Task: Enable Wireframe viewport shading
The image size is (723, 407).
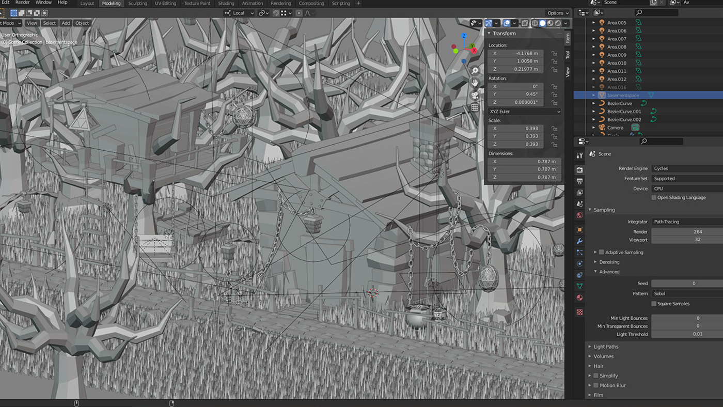Action: pos(535,23)
